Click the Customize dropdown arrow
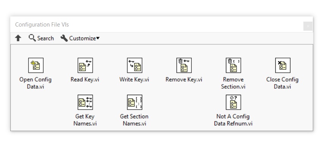The image size is (322, 141). coord(98,38)
